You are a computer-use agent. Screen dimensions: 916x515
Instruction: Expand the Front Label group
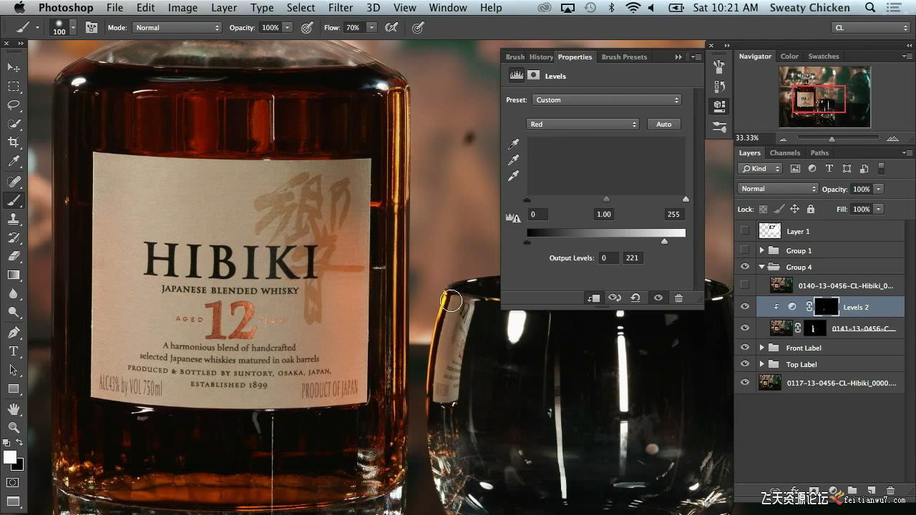pyautogui.click(x=761, y=348)
